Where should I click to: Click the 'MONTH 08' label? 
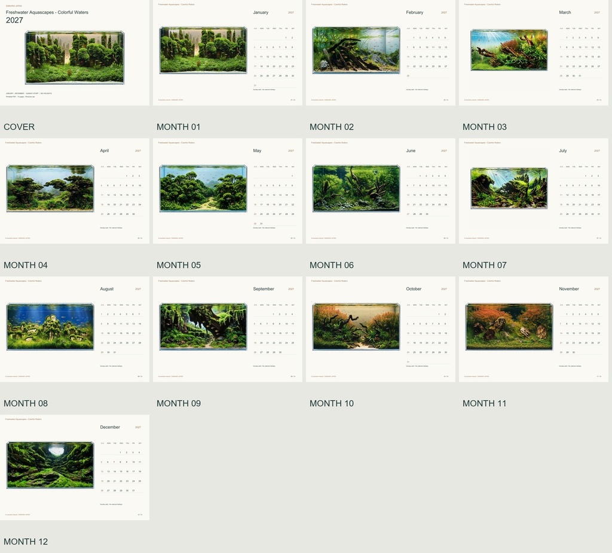point(25,403)
